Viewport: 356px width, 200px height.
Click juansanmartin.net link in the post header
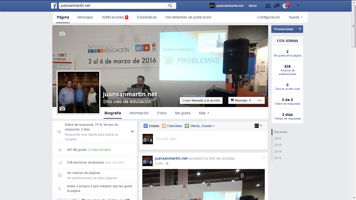coord(171,158)
